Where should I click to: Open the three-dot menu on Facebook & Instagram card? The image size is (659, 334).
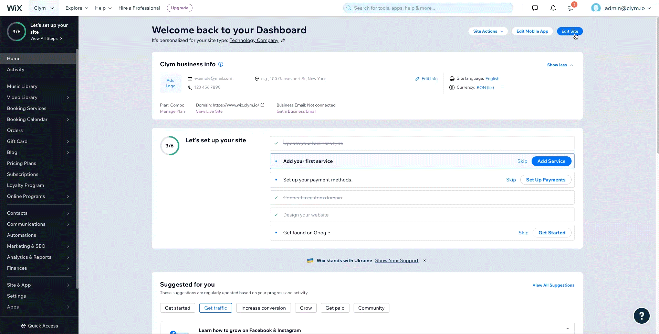point(567,328)
